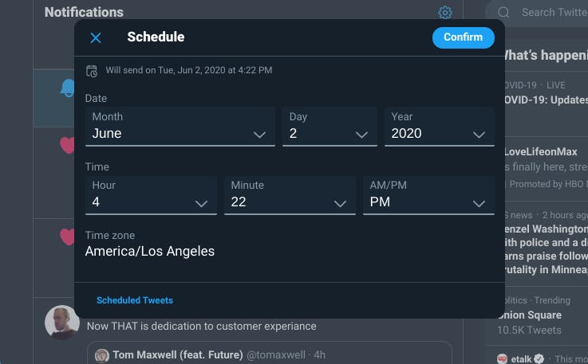Open the Month dropdown showing June
The image size is (588, 364).
[180, 127]
